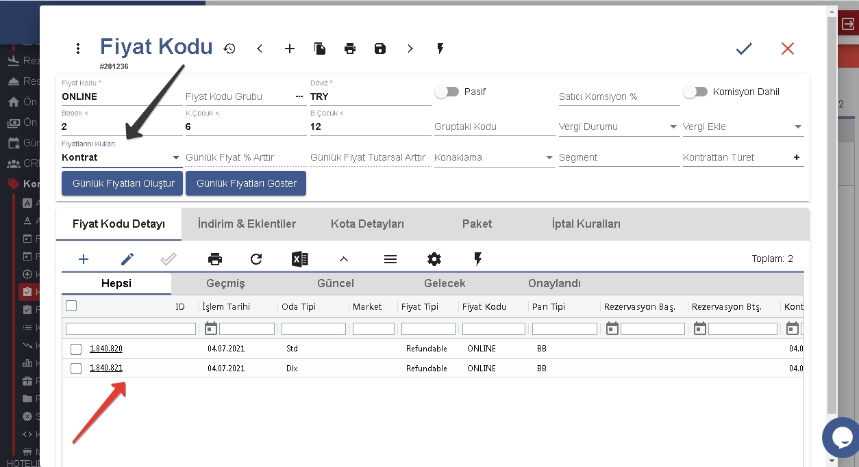Toggle the Pasif switch

click(x=447, y=92)
